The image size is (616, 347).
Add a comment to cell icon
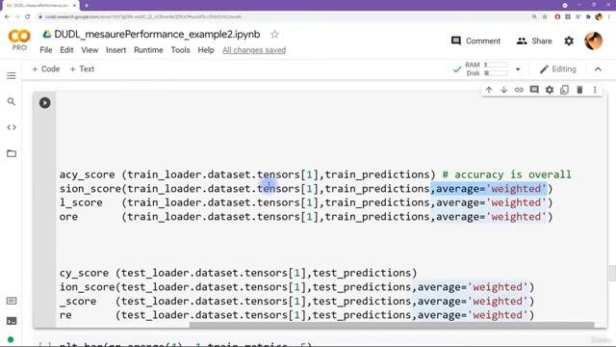pos(534,90)
